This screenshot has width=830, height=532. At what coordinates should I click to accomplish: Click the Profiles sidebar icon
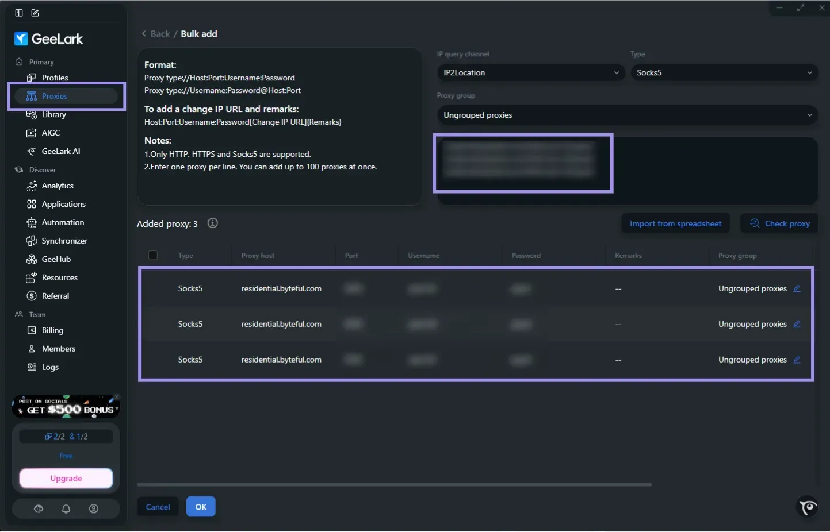(x=32, y=78)
